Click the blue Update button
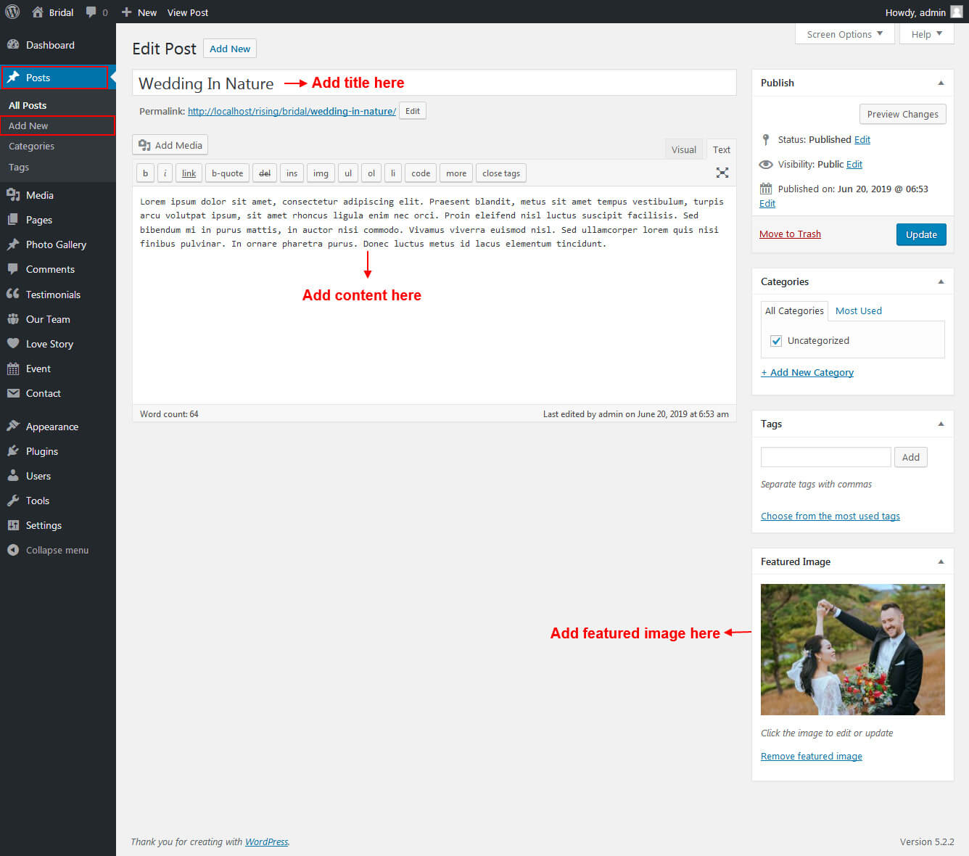Image resolution: width=969 pixels, height=856 pixels. [x=920, y=234]
